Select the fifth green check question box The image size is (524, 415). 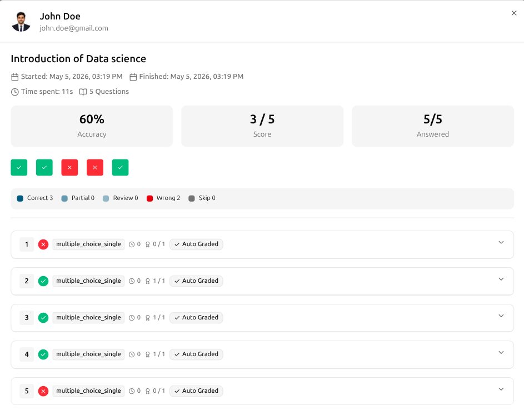(121, 167)
